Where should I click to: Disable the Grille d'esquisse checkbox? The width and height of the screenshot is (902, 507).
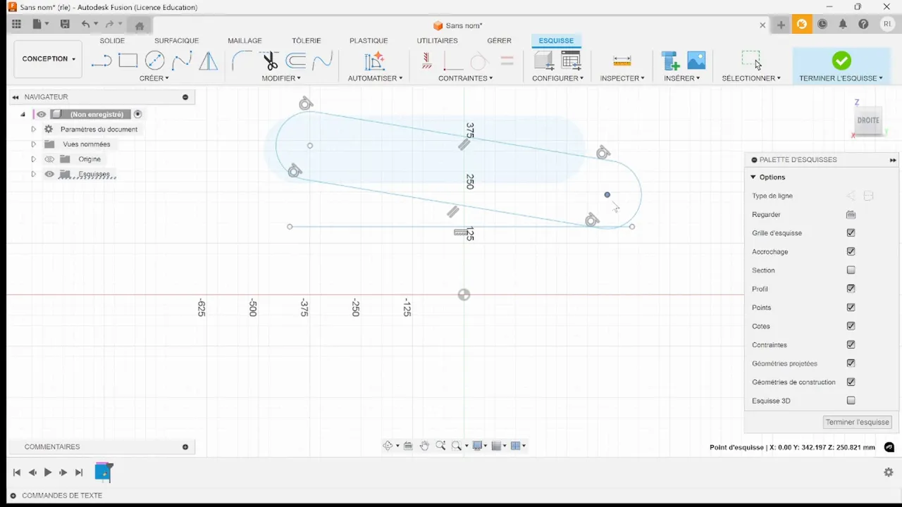tap(851, 232)
